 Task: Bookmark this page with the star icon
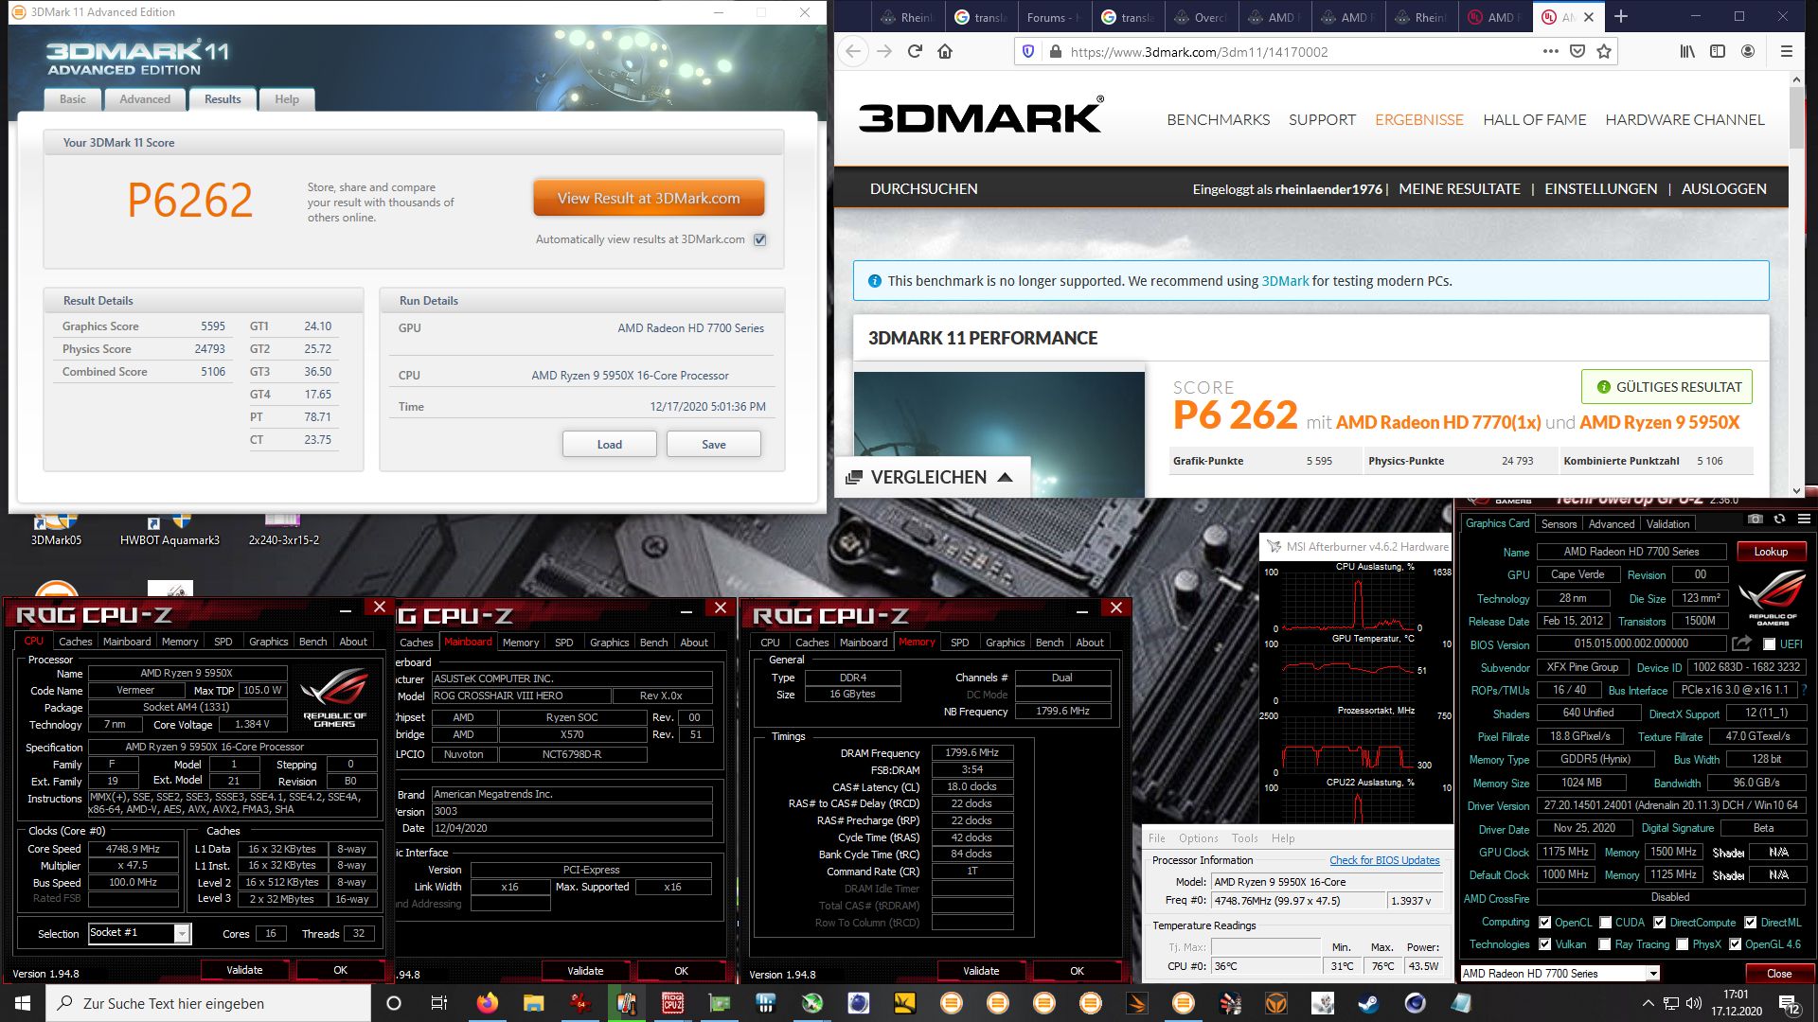[1604, 51]
